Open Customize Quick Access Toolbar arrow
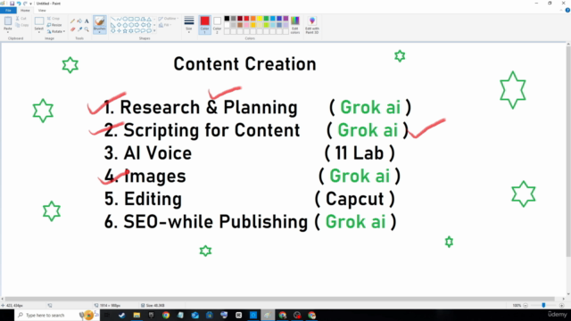 30,4
